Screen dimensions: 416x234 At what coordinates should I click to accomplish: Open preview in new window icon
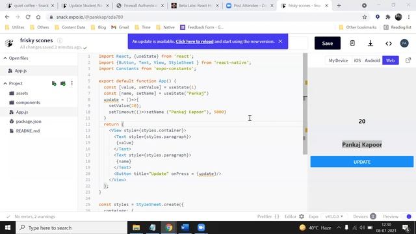point(408,60)
